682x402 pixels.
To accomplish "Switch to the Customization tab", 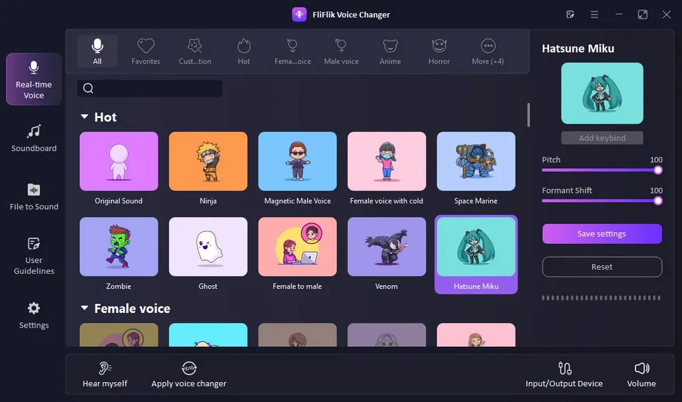I will click(195, 51).
